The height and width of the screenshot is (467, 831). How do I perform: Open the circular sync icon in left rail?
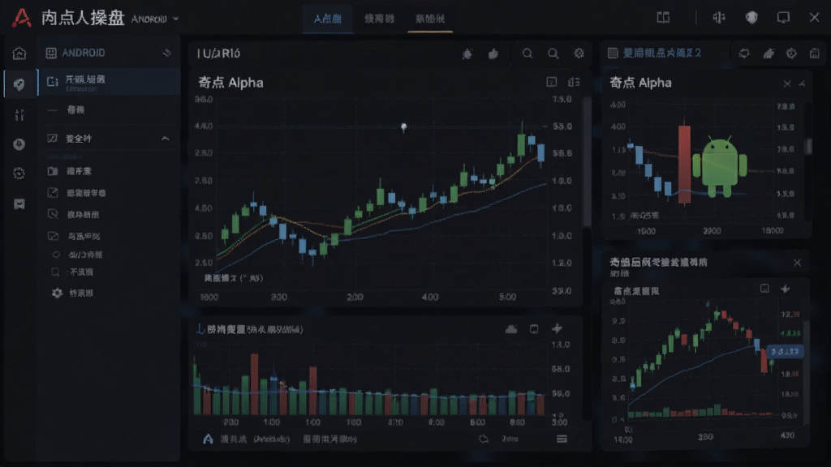[19, 174]
